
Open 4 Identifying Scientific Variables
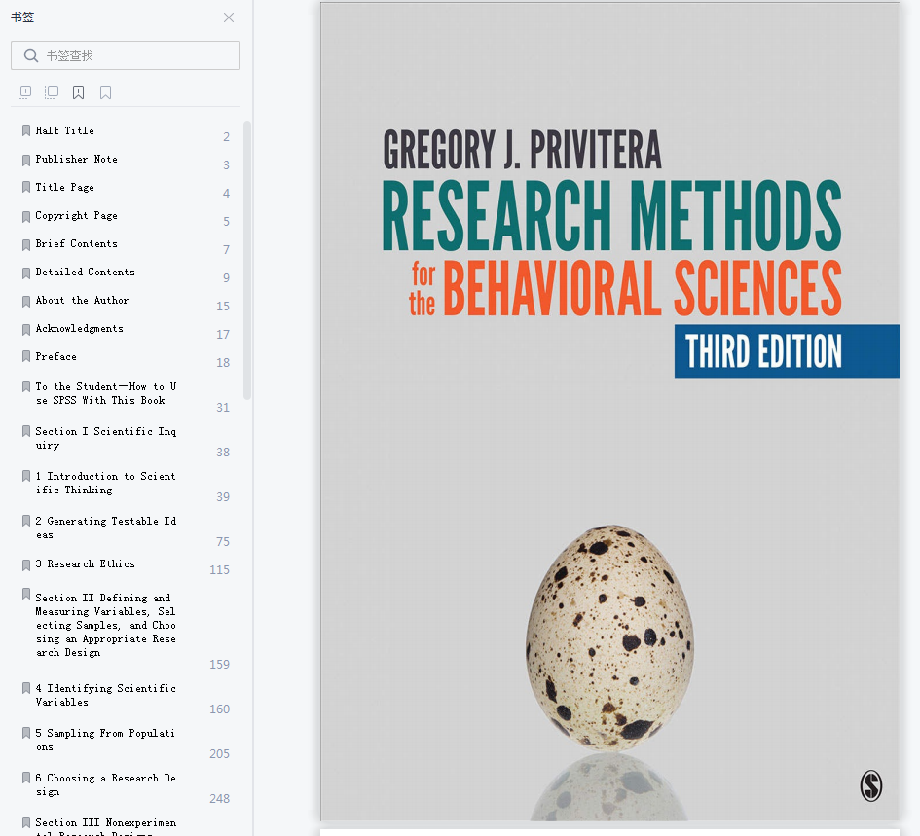coord(105,695)
